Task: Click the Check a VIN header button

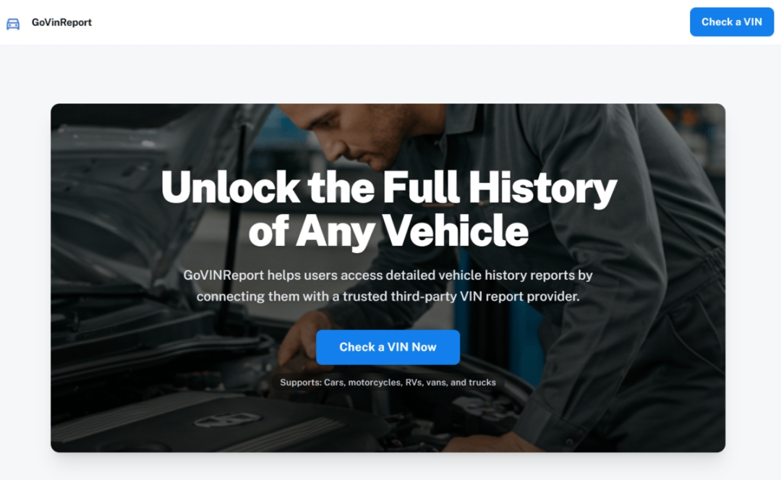Action: [x=732, y=22]
